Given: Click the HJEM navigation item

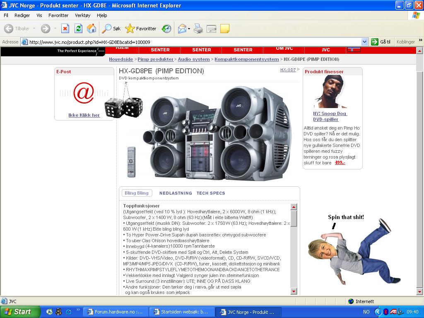Looking at the screenshot, I should click(x=122, y=48).
